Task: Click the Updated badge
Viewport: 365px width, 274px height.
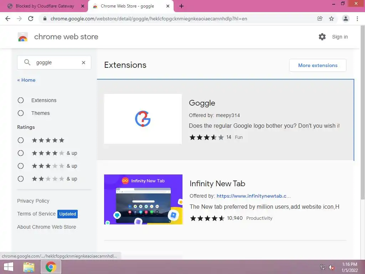Action: [67, 214]
